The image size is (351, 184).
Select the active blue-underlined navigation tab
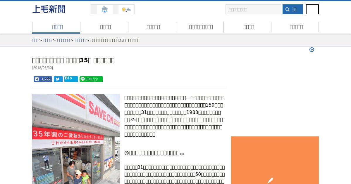[56, 27]
